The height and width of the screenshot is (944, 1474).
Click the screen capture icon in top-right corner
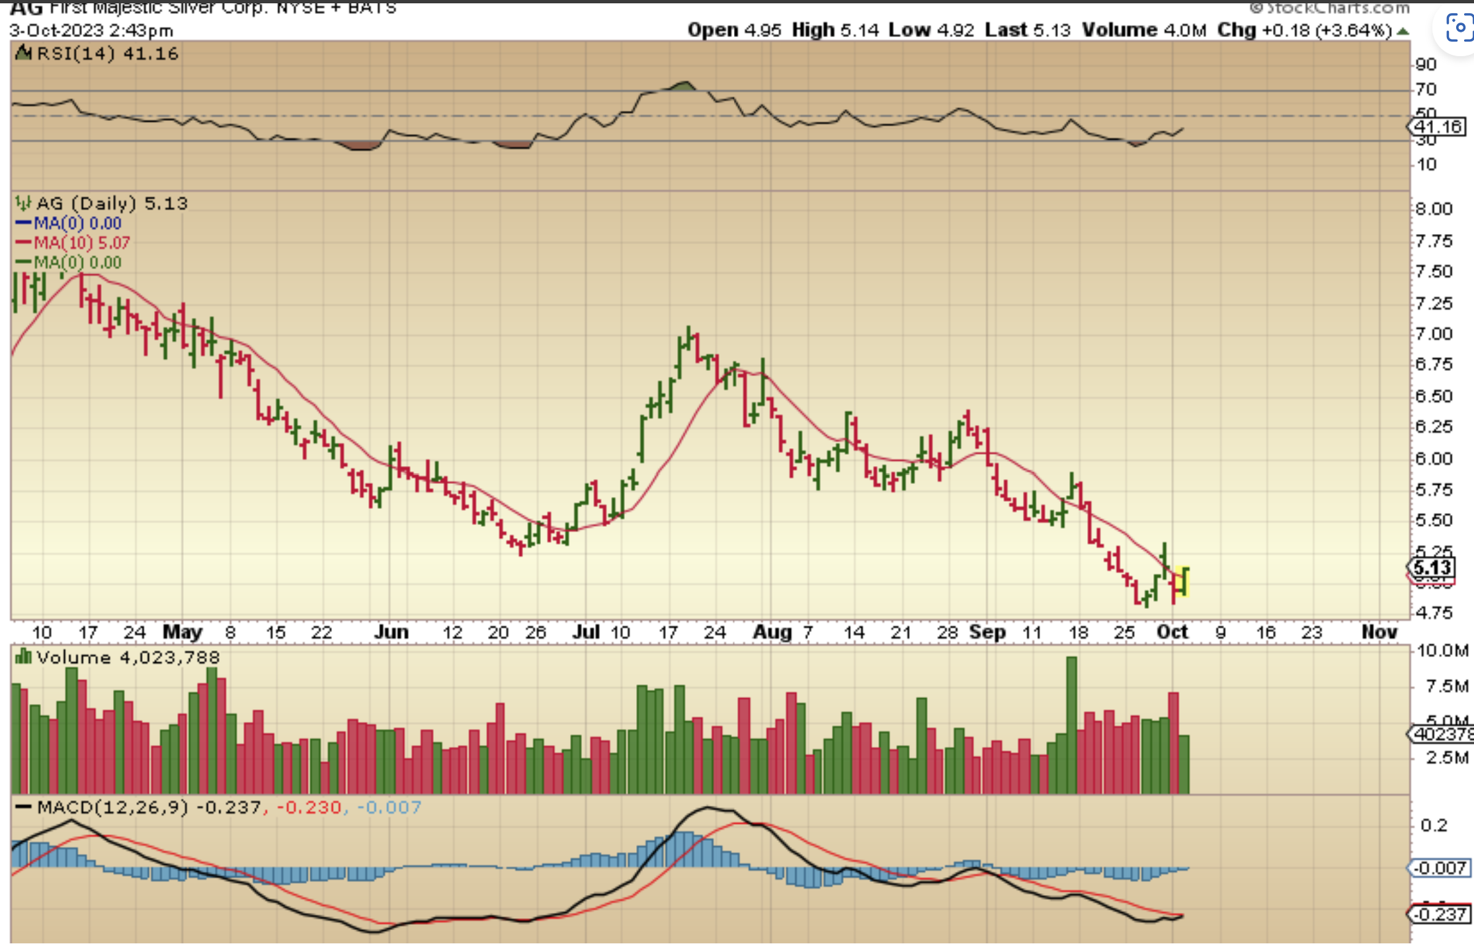click(x=1459, y=28)
